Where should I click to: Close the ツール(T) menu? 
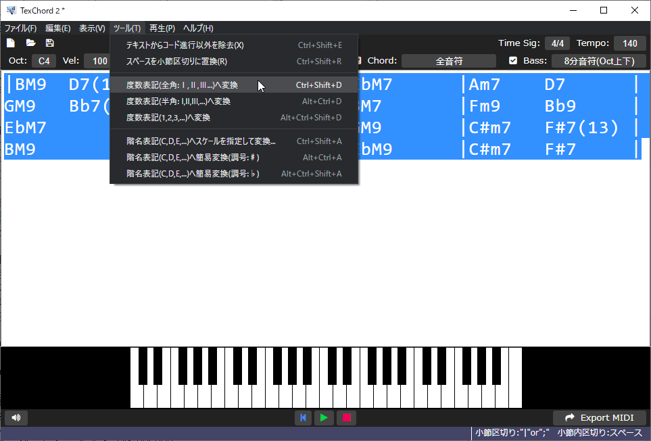click(127, 28)
